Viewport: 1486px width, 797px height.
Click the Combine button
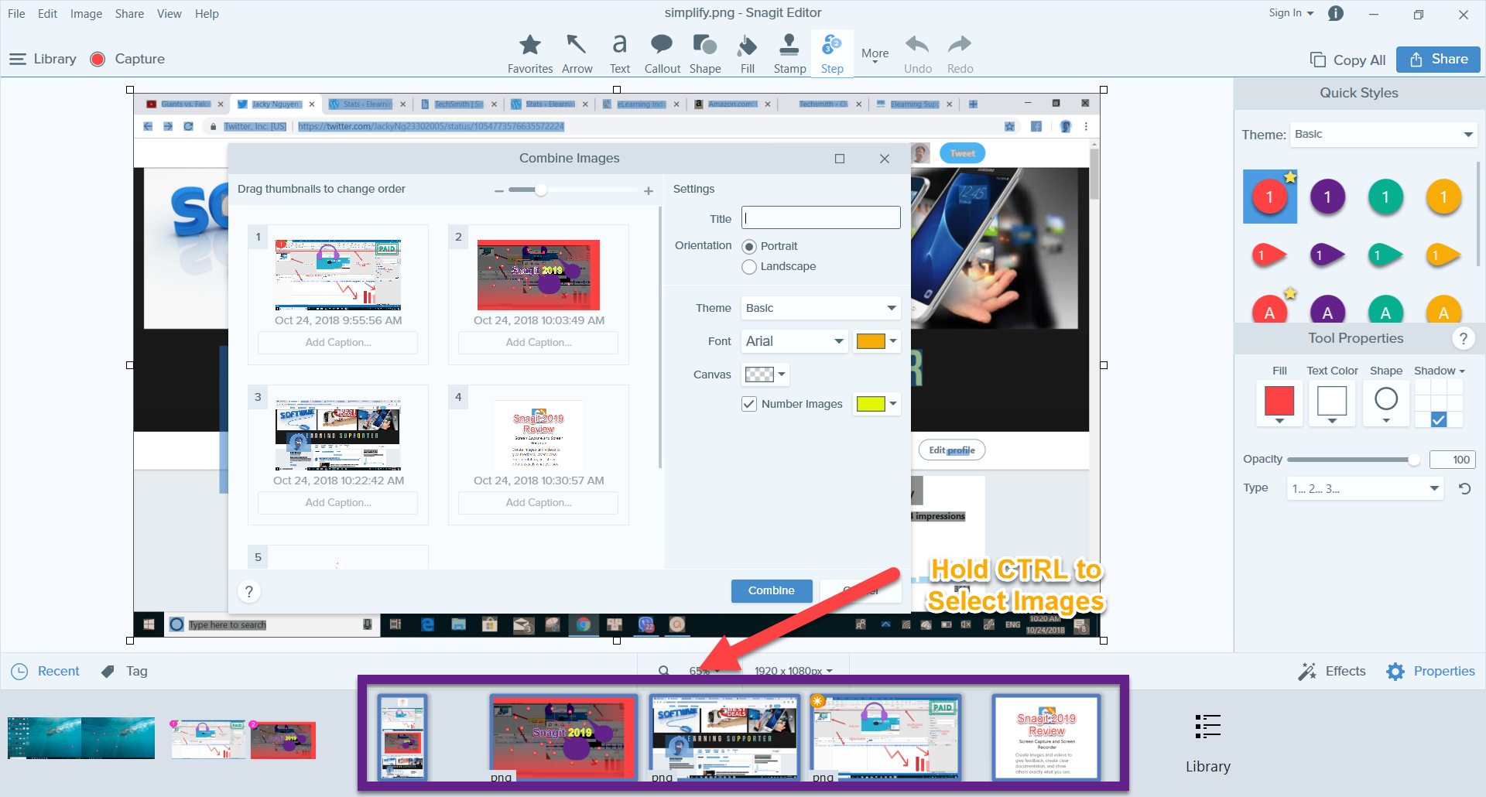click(x=771, y=590)
